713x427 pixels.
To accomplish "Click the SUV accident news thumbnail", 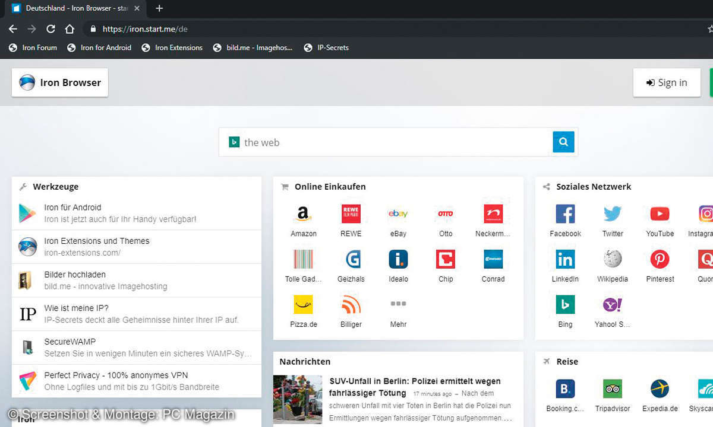I will [x=298, y=399].
